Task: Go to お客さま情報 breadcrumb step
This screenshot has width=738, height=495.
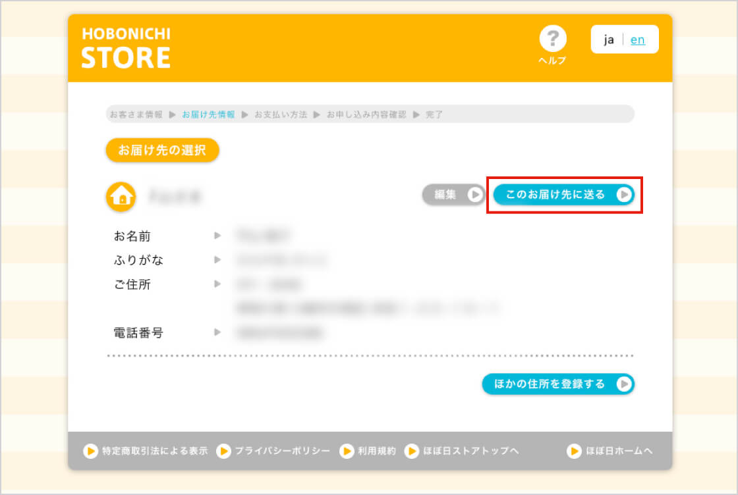Action: 136,115
